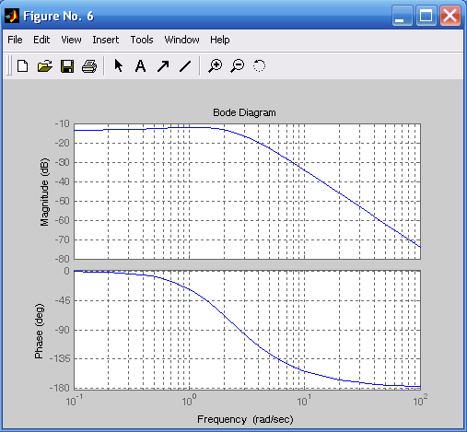
Task: Open the Window menu
Action: pos(181,40)
